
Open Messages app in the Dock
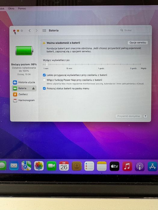coord(3,166)
